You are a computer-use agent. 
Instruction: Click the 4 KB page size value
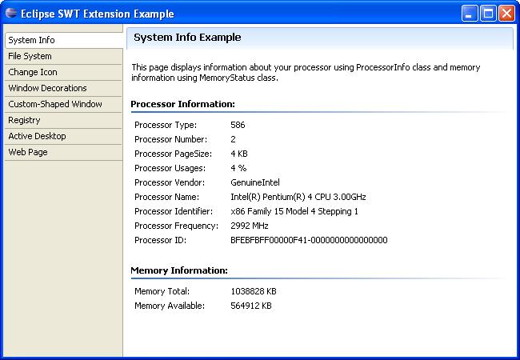coord(239,154)
